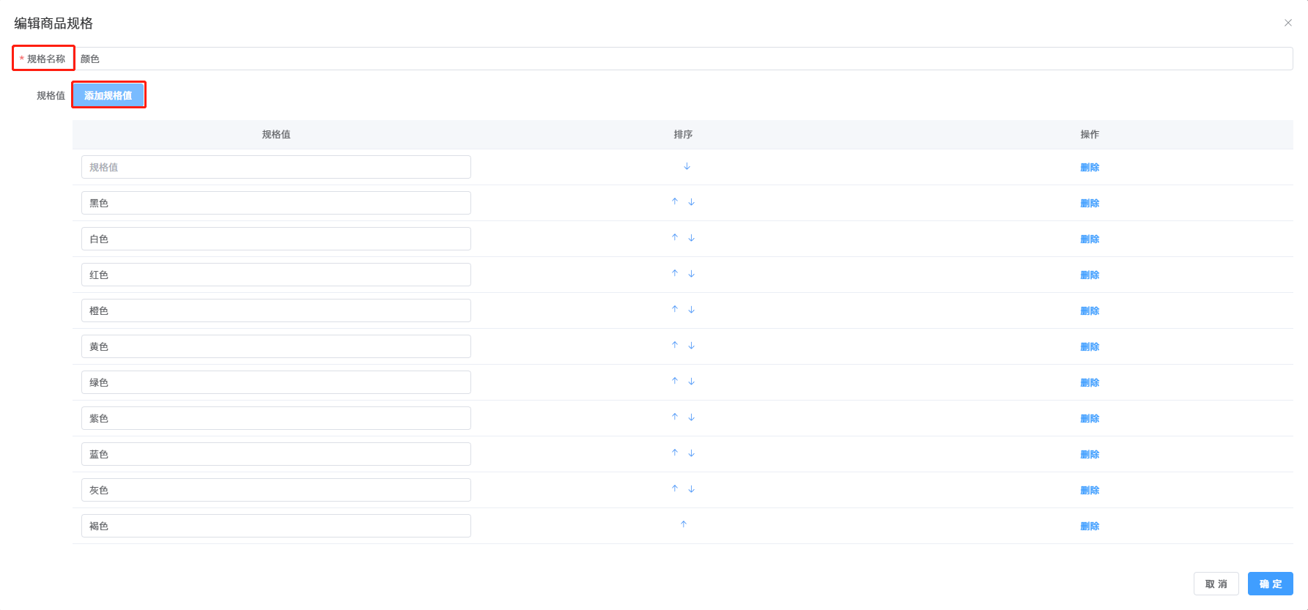Screen dimensions: 1308x610
Task: Move the 紫色 row up
Action: point(675,417)
